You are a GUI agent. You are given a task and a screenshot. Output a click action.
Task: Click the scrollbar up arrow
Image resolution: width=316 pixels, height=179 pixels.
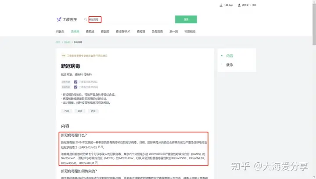314,1
